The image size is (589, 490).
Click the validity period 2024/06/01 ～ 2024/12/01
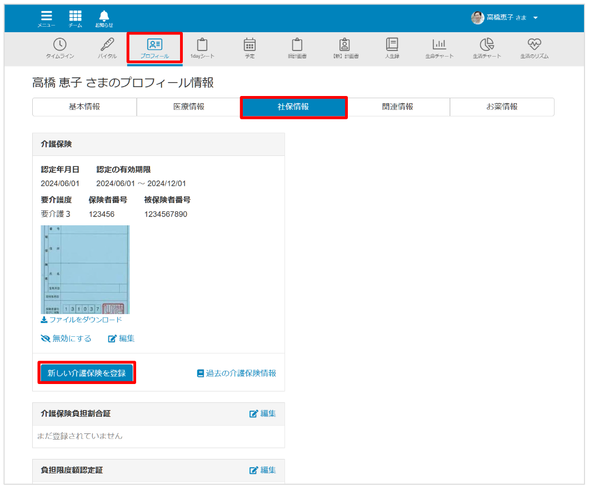[x=141, y=184]
